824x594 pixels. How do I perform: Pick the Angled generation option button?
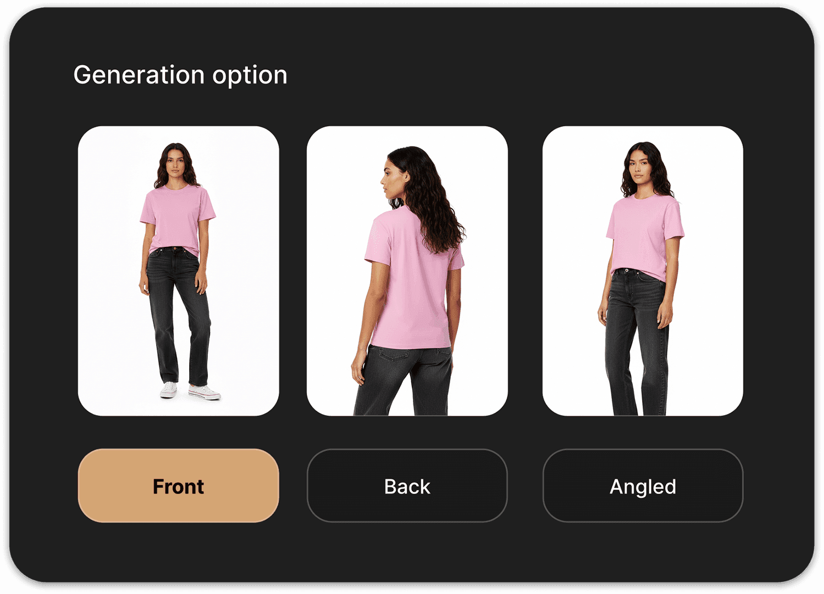pyautogui.click(x=643, y=486)
